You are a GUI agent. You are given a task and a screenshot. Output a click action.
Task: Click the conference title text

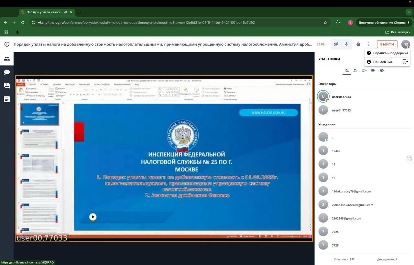tap(163, 44)
